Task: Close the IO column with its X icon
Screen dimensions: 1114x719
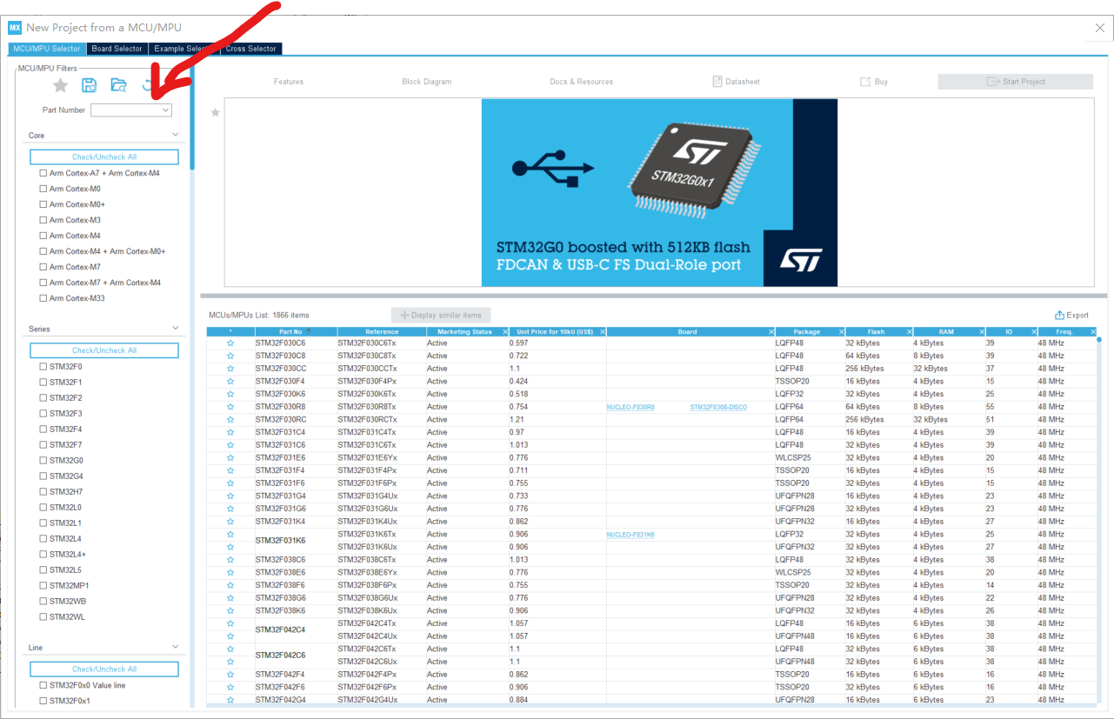Action: point(1033,332)
